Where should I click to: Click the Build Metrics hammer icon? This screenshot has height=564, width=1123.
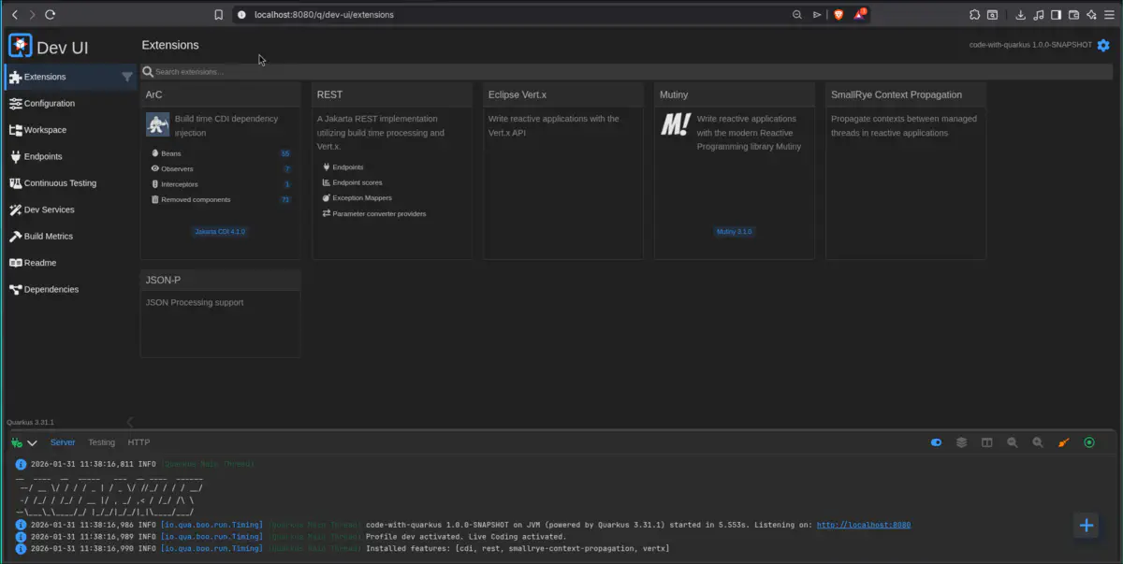15,237
